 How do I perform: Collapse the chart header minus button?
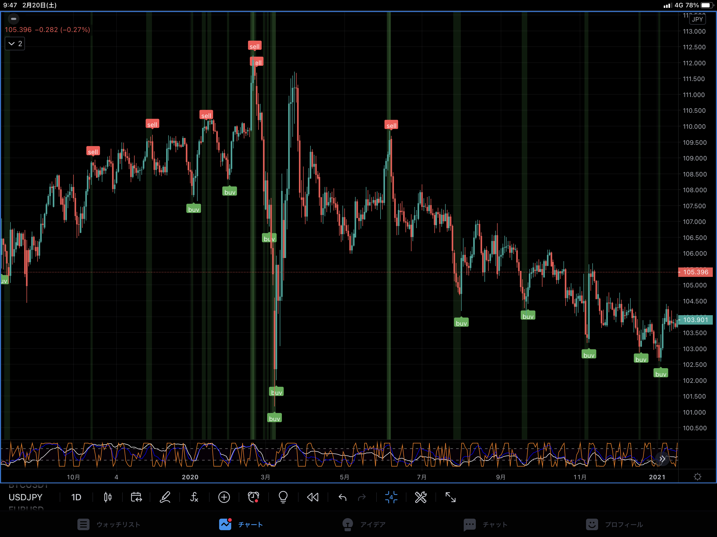14,19
